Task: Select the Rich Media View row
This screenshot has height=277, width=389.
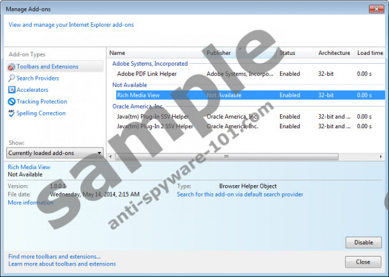Action: point(138,95)
